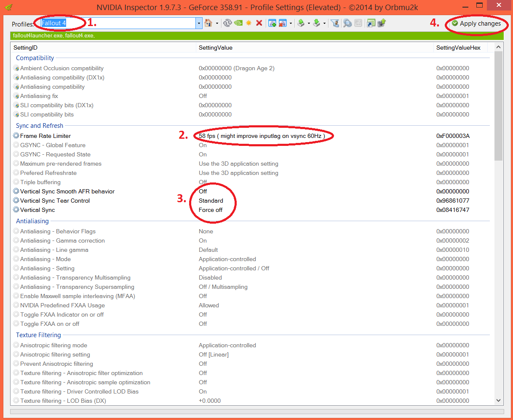513x420 pixels.
Task: Open the dropdown arrow beside the export icon
Action: (x=309, y=23)
